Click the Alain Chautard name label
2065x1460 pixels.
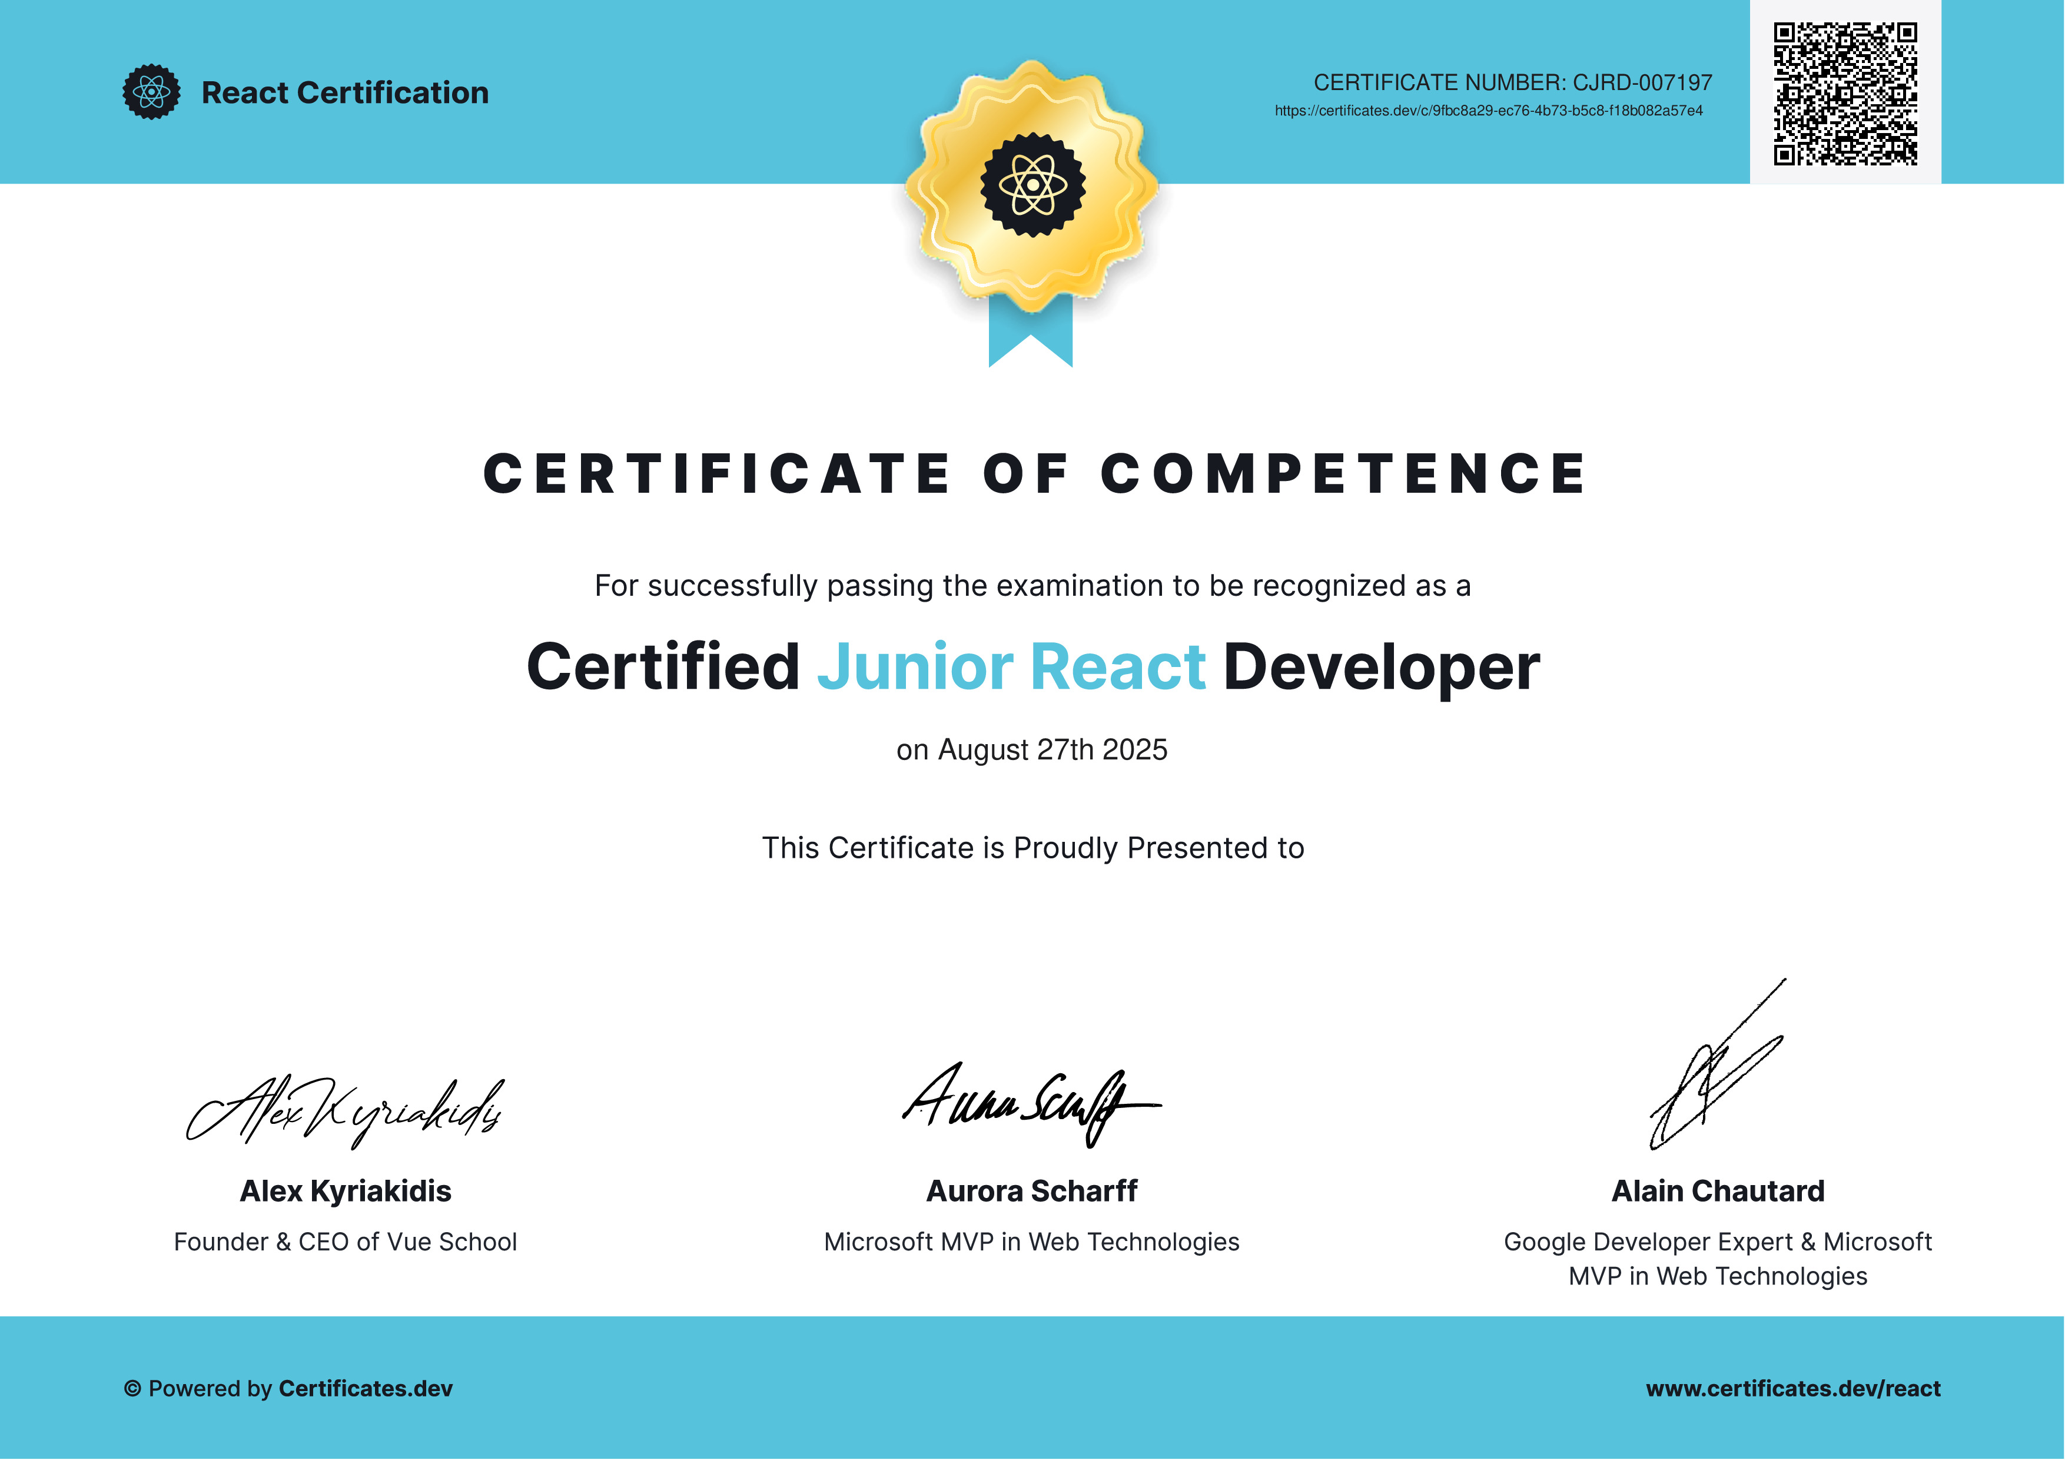[x=1717, y=1191]
